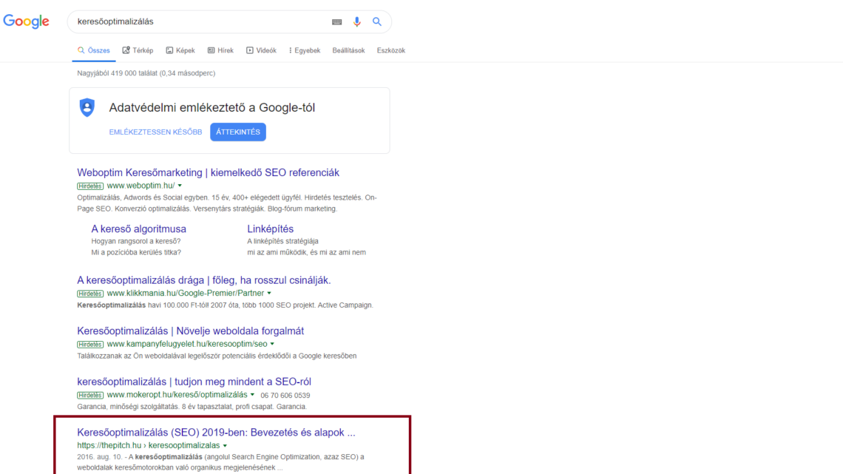Expand arrow next to www.weboptim.hu
This screenshot has width=843, height=474.
point(180,186)
